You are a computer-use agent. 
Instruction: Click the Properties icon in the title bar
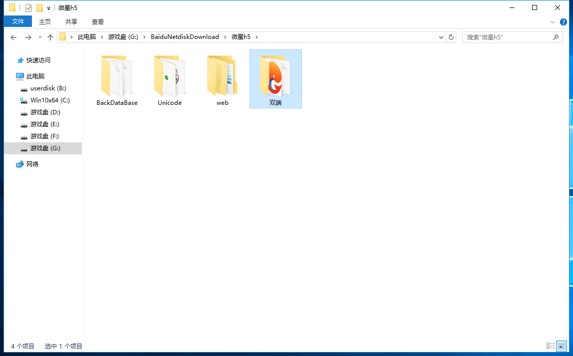click(x=28, y=7)
